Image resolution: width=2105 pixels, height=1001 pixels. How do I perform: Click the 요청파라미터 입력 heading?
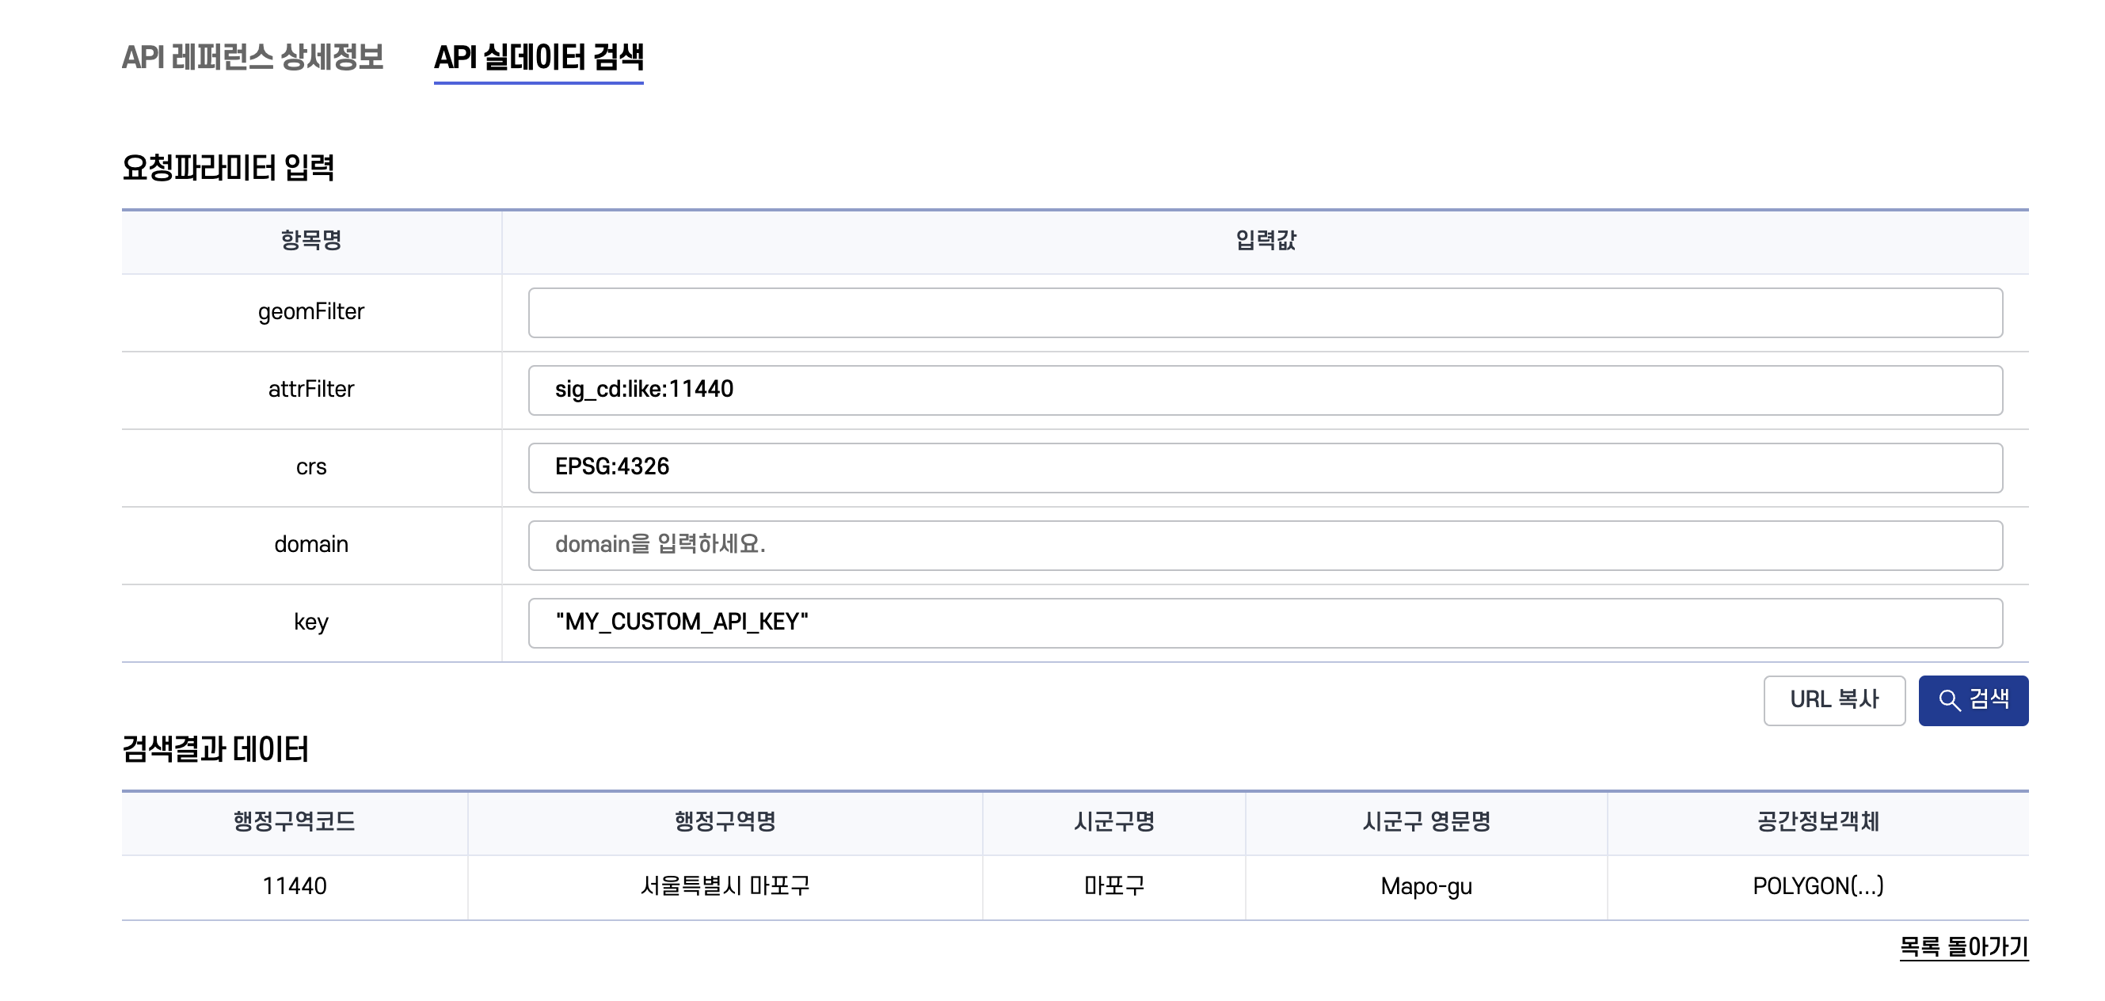click(228, 168)
